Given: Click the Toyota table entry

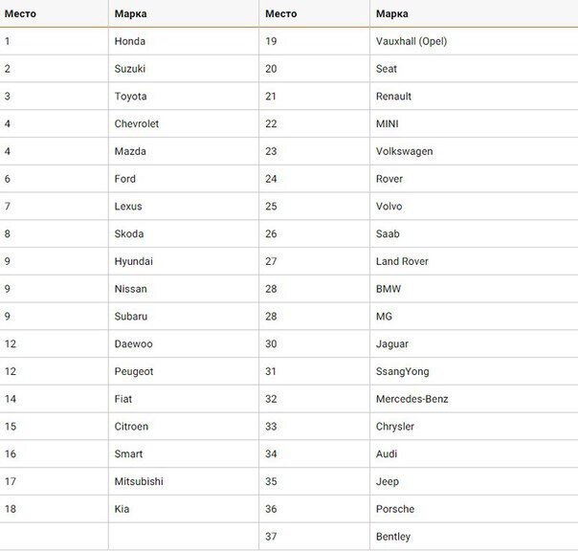Looking at the screenshot, I should point(131,97).
